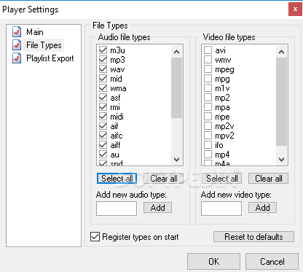Click Reset to defaults
The height and width of the screenshot is (272, 303).
click(253, 237)
